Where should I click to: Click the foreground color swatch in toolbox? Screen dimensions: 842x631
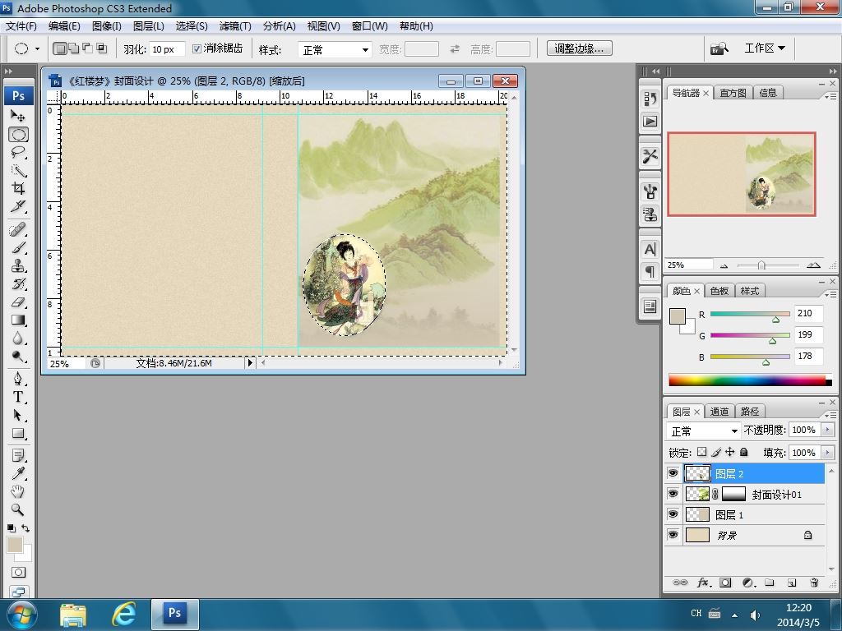coord(15,545)
